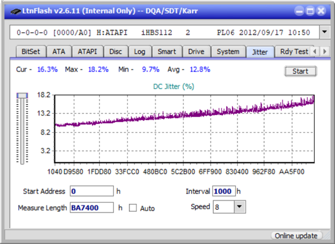Select the Jitter tab
The image size is (335, 244).
click(x=260, y=52)
